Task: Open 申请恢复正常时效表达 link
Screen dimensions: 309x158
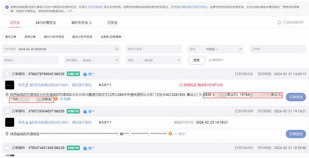Action: (193, 7)
